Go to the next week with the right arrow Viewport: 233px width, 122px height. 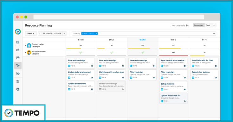tap(64, 34)
